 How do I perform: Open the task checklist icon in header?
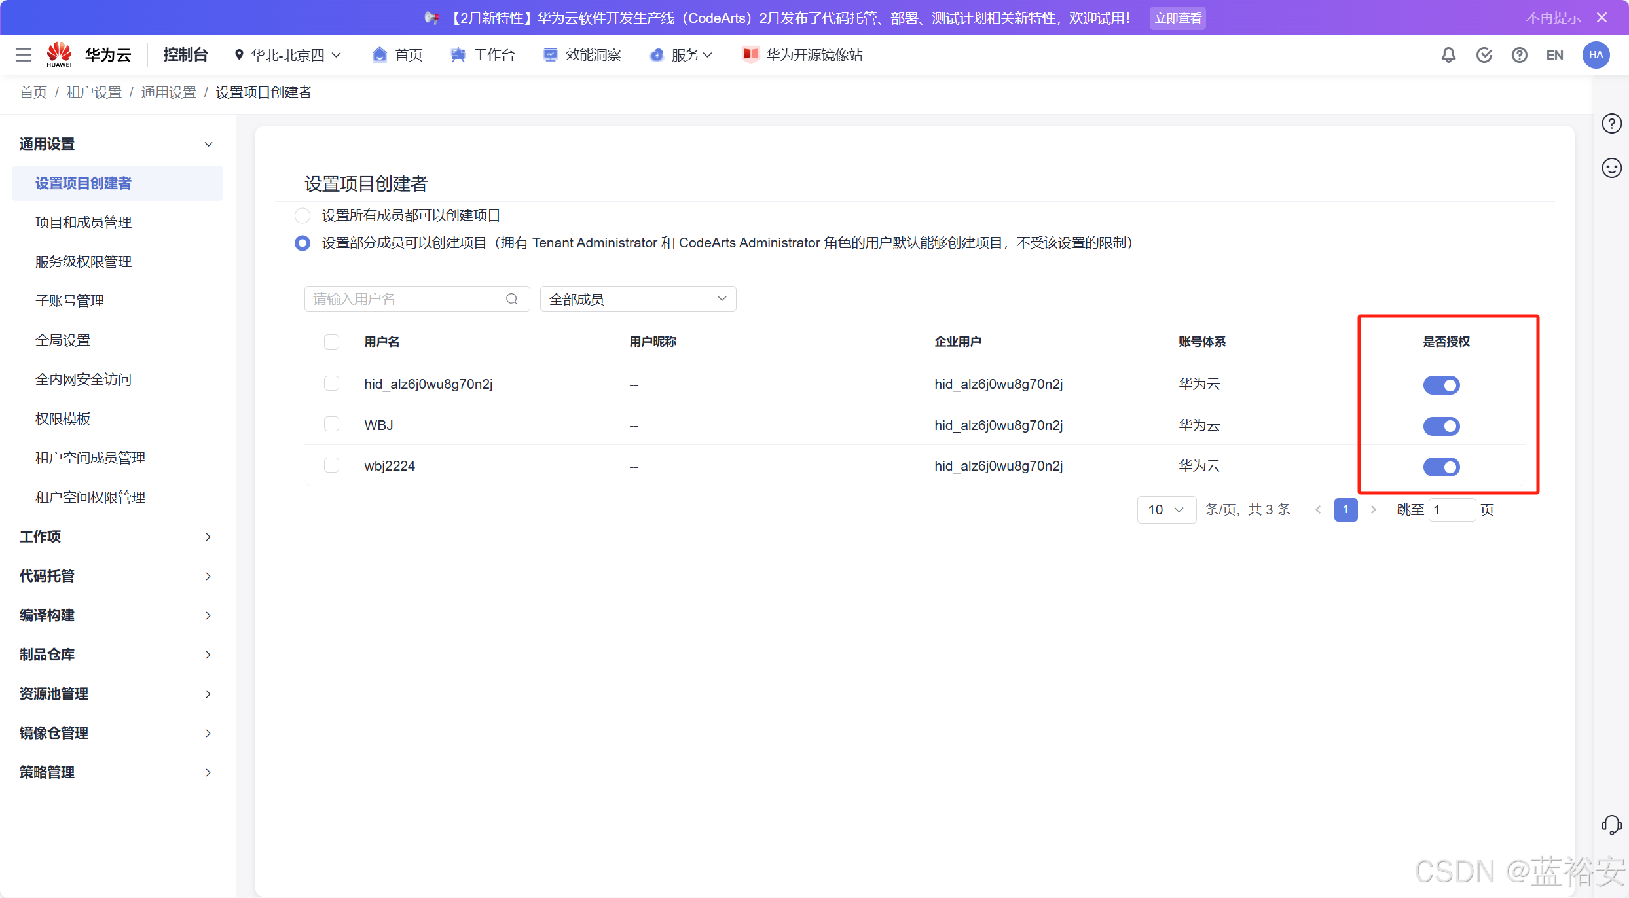pyautogui.click(x=1484, y=55)
